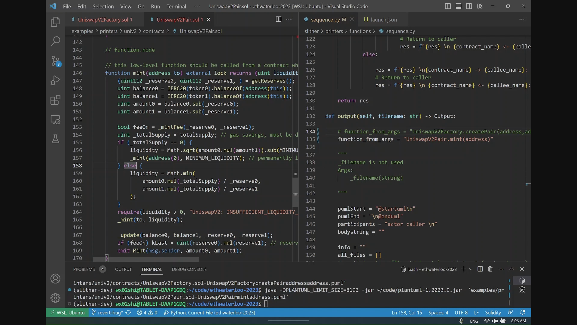Split the terminal pane
This screenshot has height=325, width=577.
(x=480, y=269)
